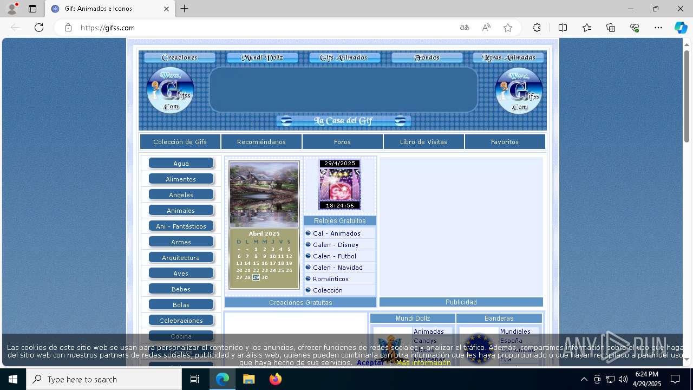Open the Gifs Animados header tab
Viewport: 693px width, 390px height.
point(344,57)
